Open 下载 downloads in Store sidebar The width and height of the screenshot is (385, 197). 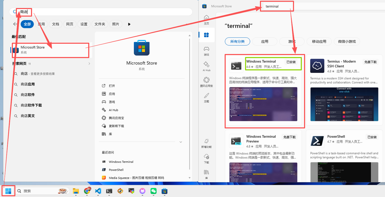click(x=206, y=159)
